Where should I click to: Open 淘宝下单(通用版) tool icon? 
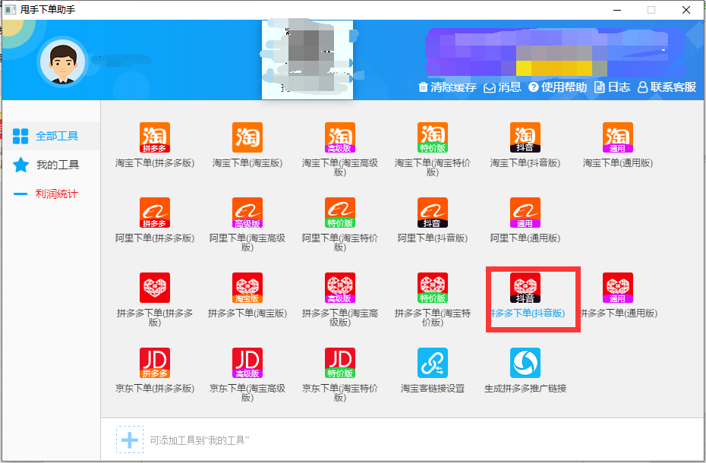[618, 137]
